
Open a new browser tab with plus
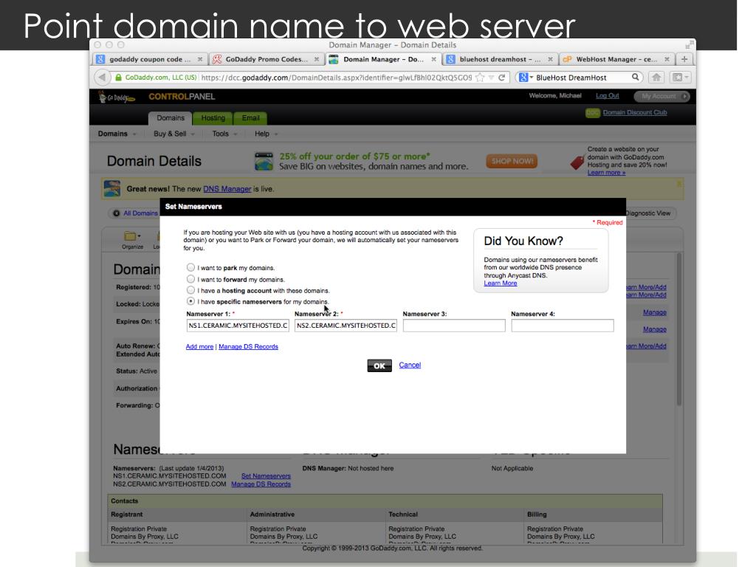[x=684, y=59]
